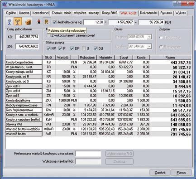Select the Stawka VAT row label
Image resolution: width=196 pixels, height=179 pixels.
coord(24,124)
